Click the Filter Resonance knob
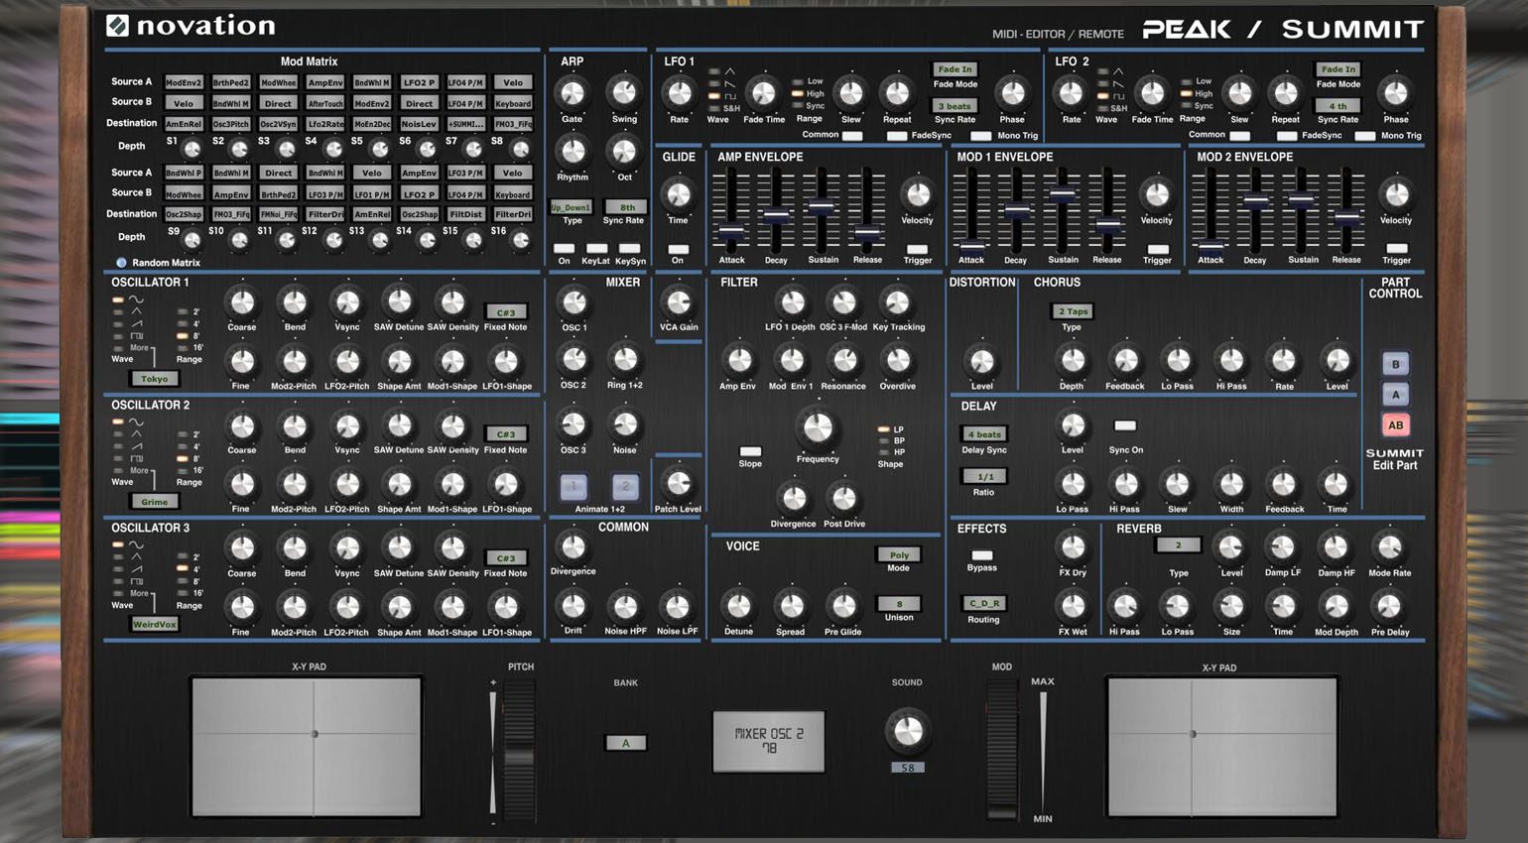Viewport: 1528px width, 843px height. tap(843, 361)
